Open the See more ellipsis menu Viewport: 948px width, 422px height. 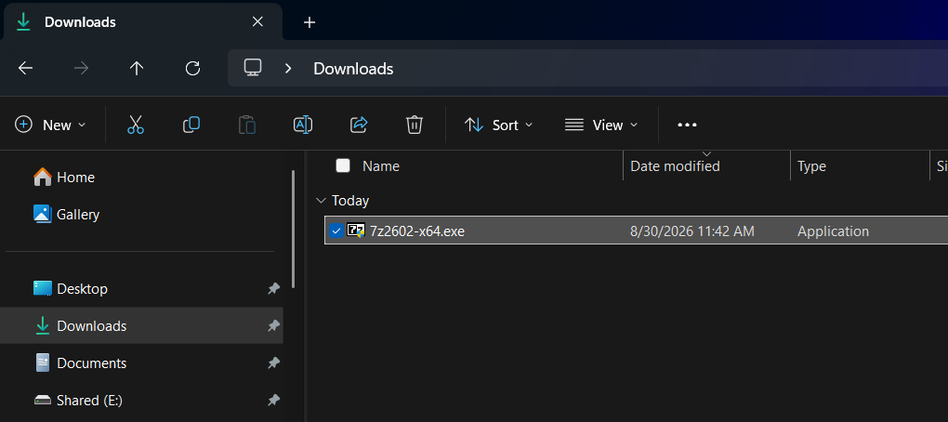(687, 125)
